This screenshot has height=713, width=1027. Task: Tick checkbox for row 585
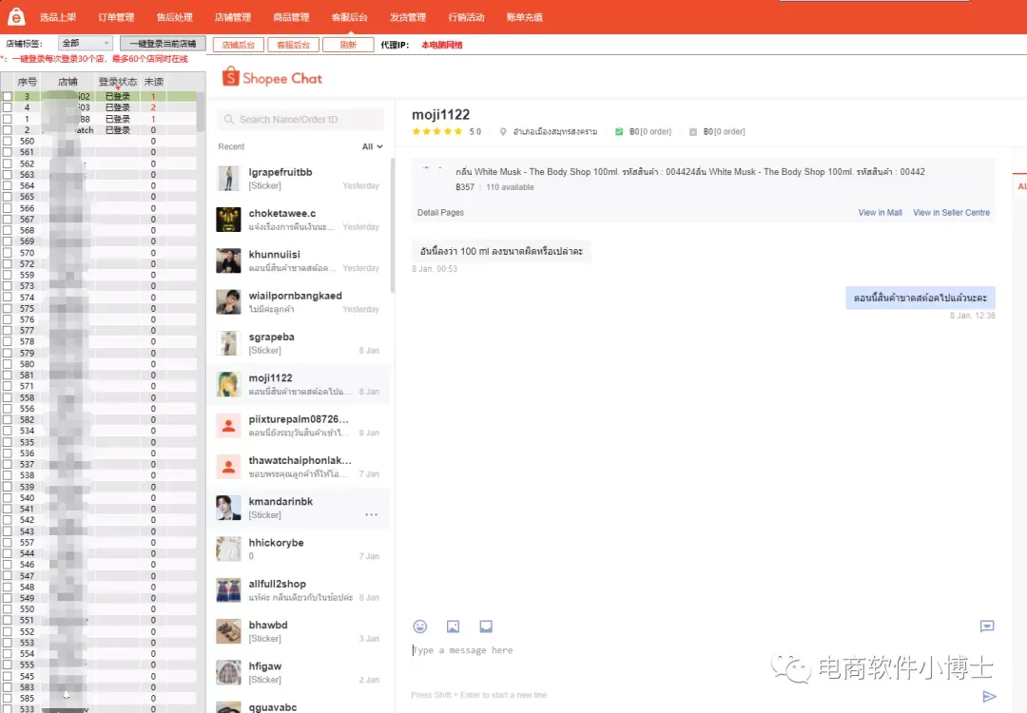tap(8, 699)
